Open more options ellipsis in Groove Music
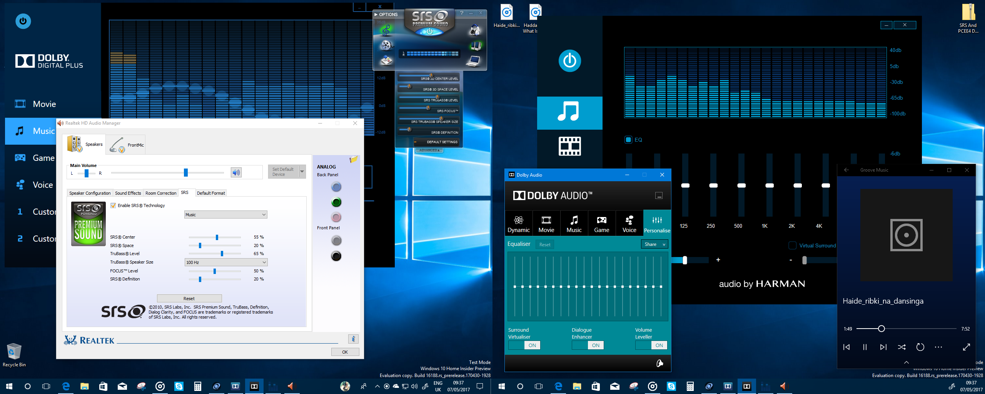The width and height of the screenshot is (985, 394). coord(939,347)
